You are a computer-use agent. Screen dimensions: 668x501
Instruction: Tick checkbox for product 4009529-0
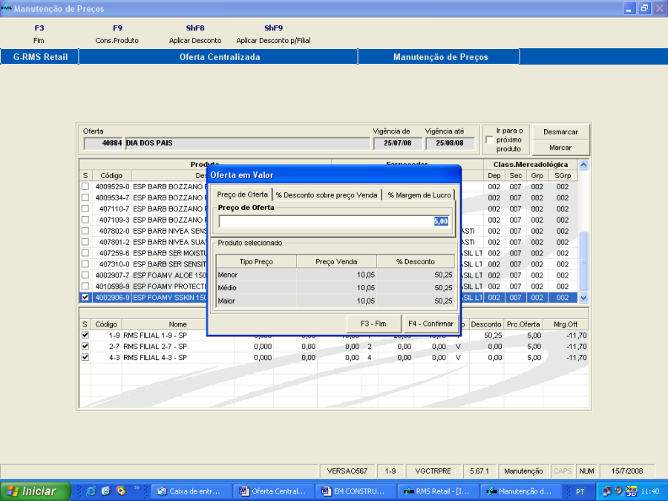pos(85,187)
